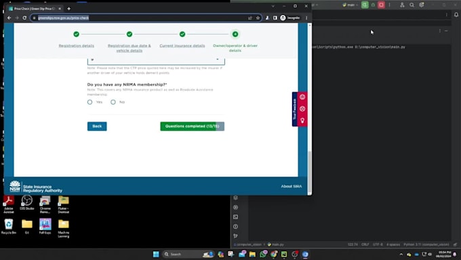
Task: Open Chrome Labs flask icon
Action: (267, 18)
